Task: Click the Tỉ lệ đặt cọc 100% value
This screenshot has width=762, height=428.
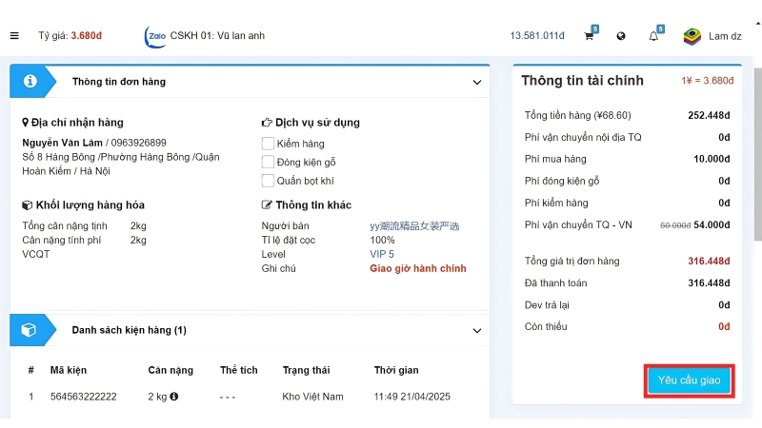Action: pyautogui.click(x=382, y=240)
